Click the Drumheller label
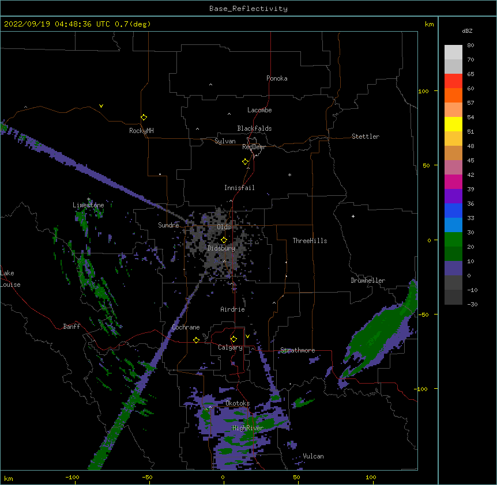This screenshot has height=485, width=497. tap(368, 281)
